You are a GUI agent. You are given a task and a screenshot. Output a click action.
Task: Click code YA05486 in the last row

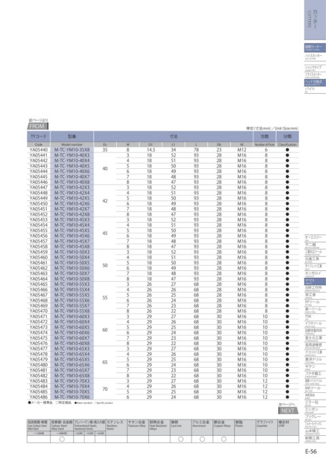[39, 397]
